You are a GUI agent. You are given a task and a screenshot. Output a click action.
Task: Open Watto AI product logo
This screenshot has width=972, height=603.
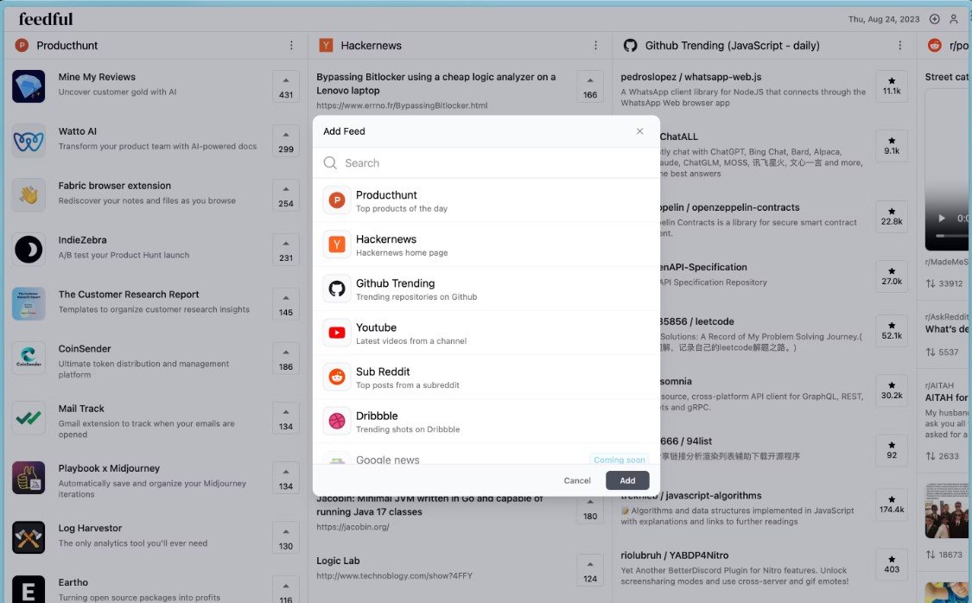[x=29, y=141]
